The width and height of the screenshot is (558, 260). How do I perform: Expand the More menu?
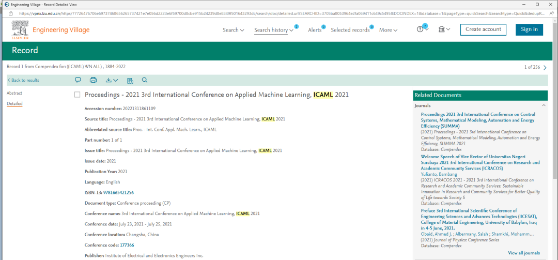click(x=388, y=30)
